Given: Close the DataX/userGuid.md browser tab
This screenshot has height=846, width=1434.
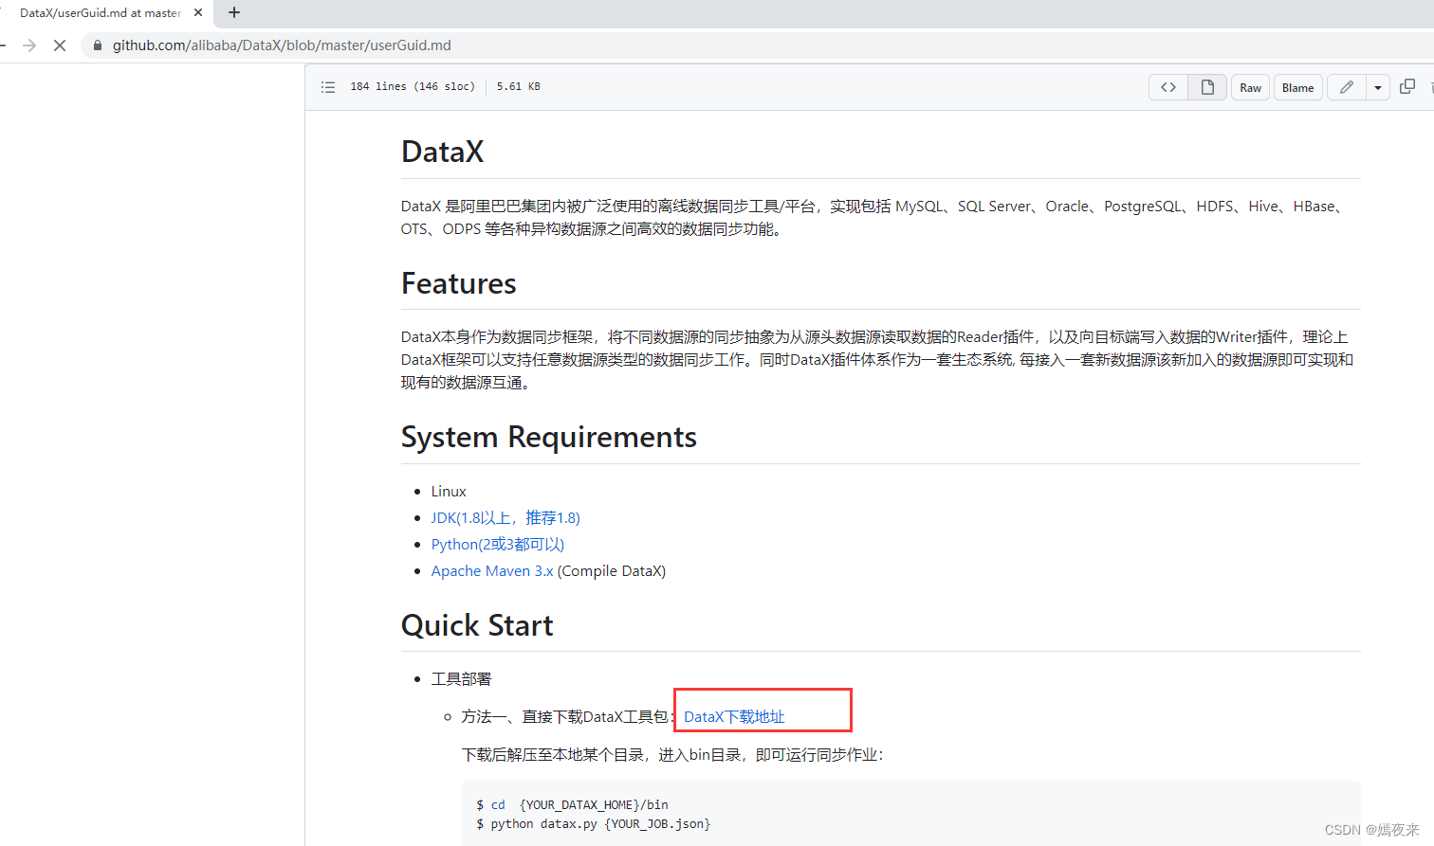Looking at the screenshot, I should click(198, 13).
